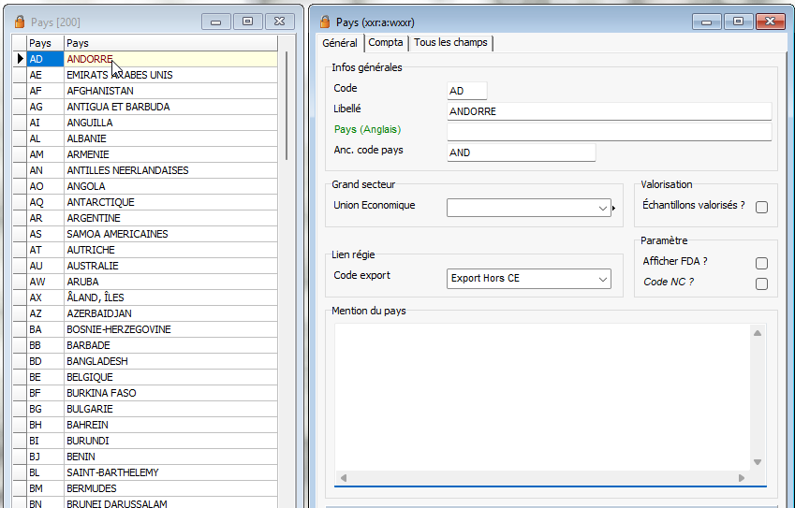Maximize the Pays [200] list window
This screenshot has height=508, width=795.
coord(247,22)
